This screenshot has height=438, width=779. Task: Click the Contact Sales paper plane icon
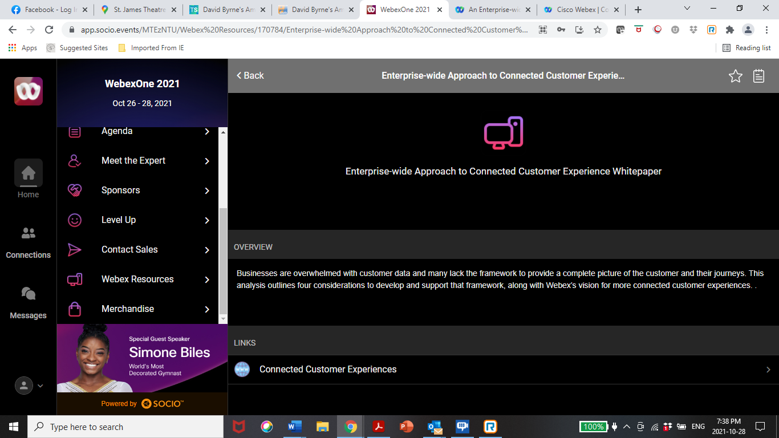click(75, 250)
